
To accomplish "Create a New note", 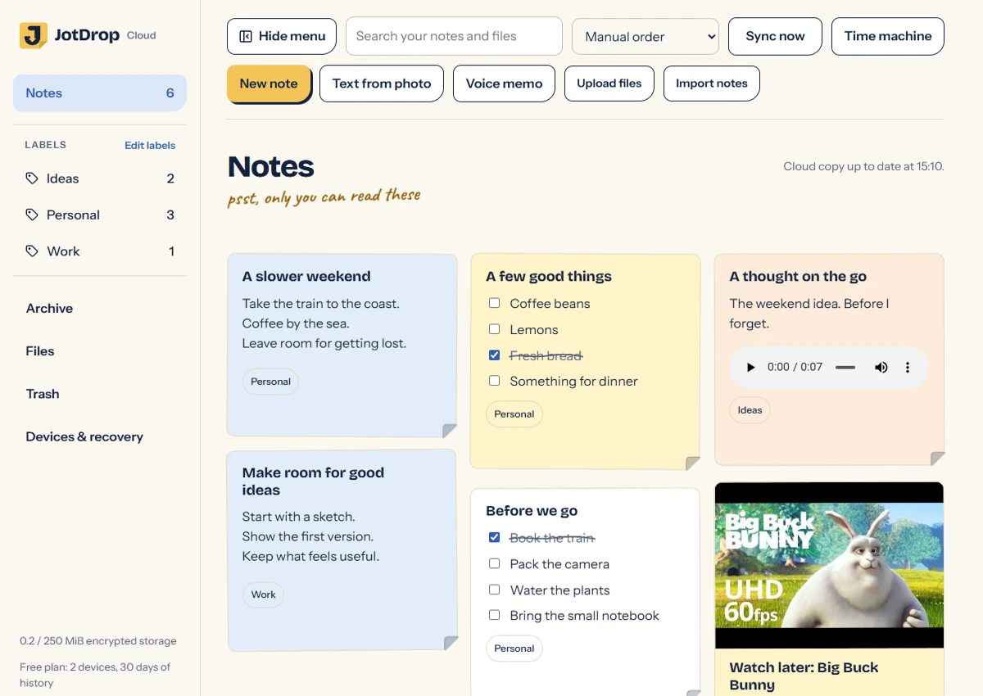I will (269, 84).
